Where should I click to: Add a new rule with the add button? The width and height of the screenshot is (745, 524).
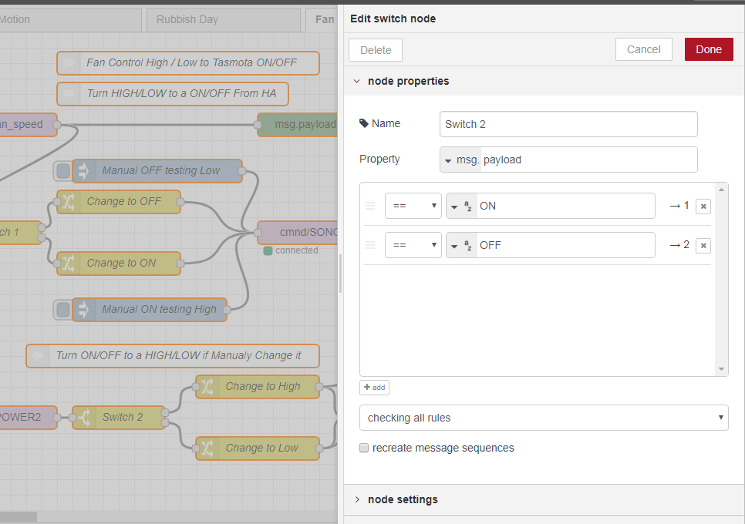[x=374, y=388]
